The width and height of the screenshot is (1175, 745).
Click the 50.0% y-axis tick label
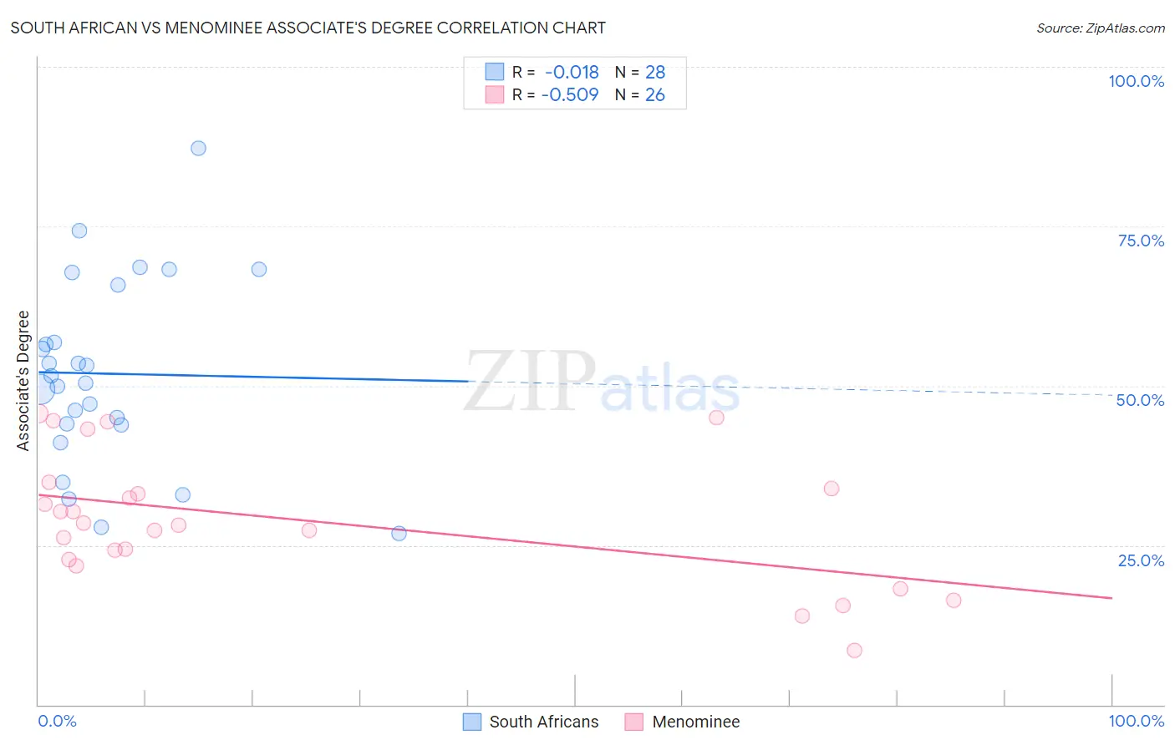coord(1140,400)
